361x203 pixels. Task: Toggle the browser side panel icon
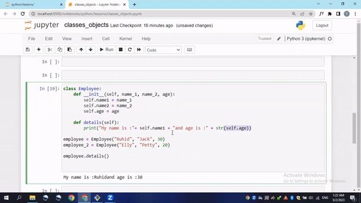coord(338,14)
